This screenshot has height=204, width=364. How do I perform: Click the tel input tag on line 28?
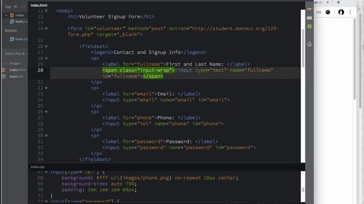[x=163, y=124]
